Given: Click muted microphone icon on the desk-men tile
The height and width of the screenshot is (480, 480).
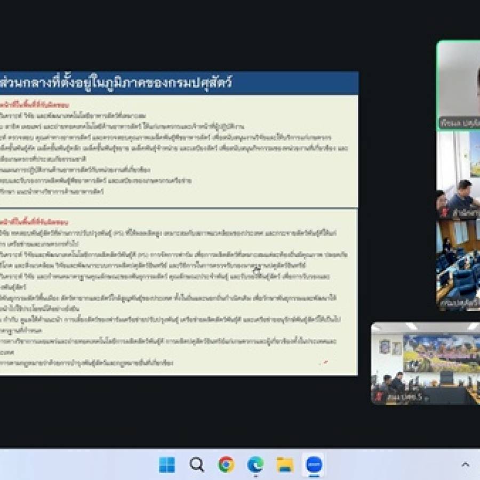Looking at the screenshot, I should click(444, 212).
